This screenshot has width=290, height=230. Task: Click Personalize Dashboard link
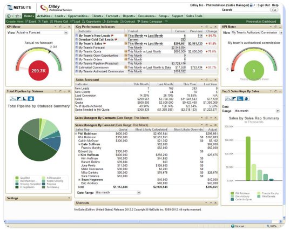261,22
